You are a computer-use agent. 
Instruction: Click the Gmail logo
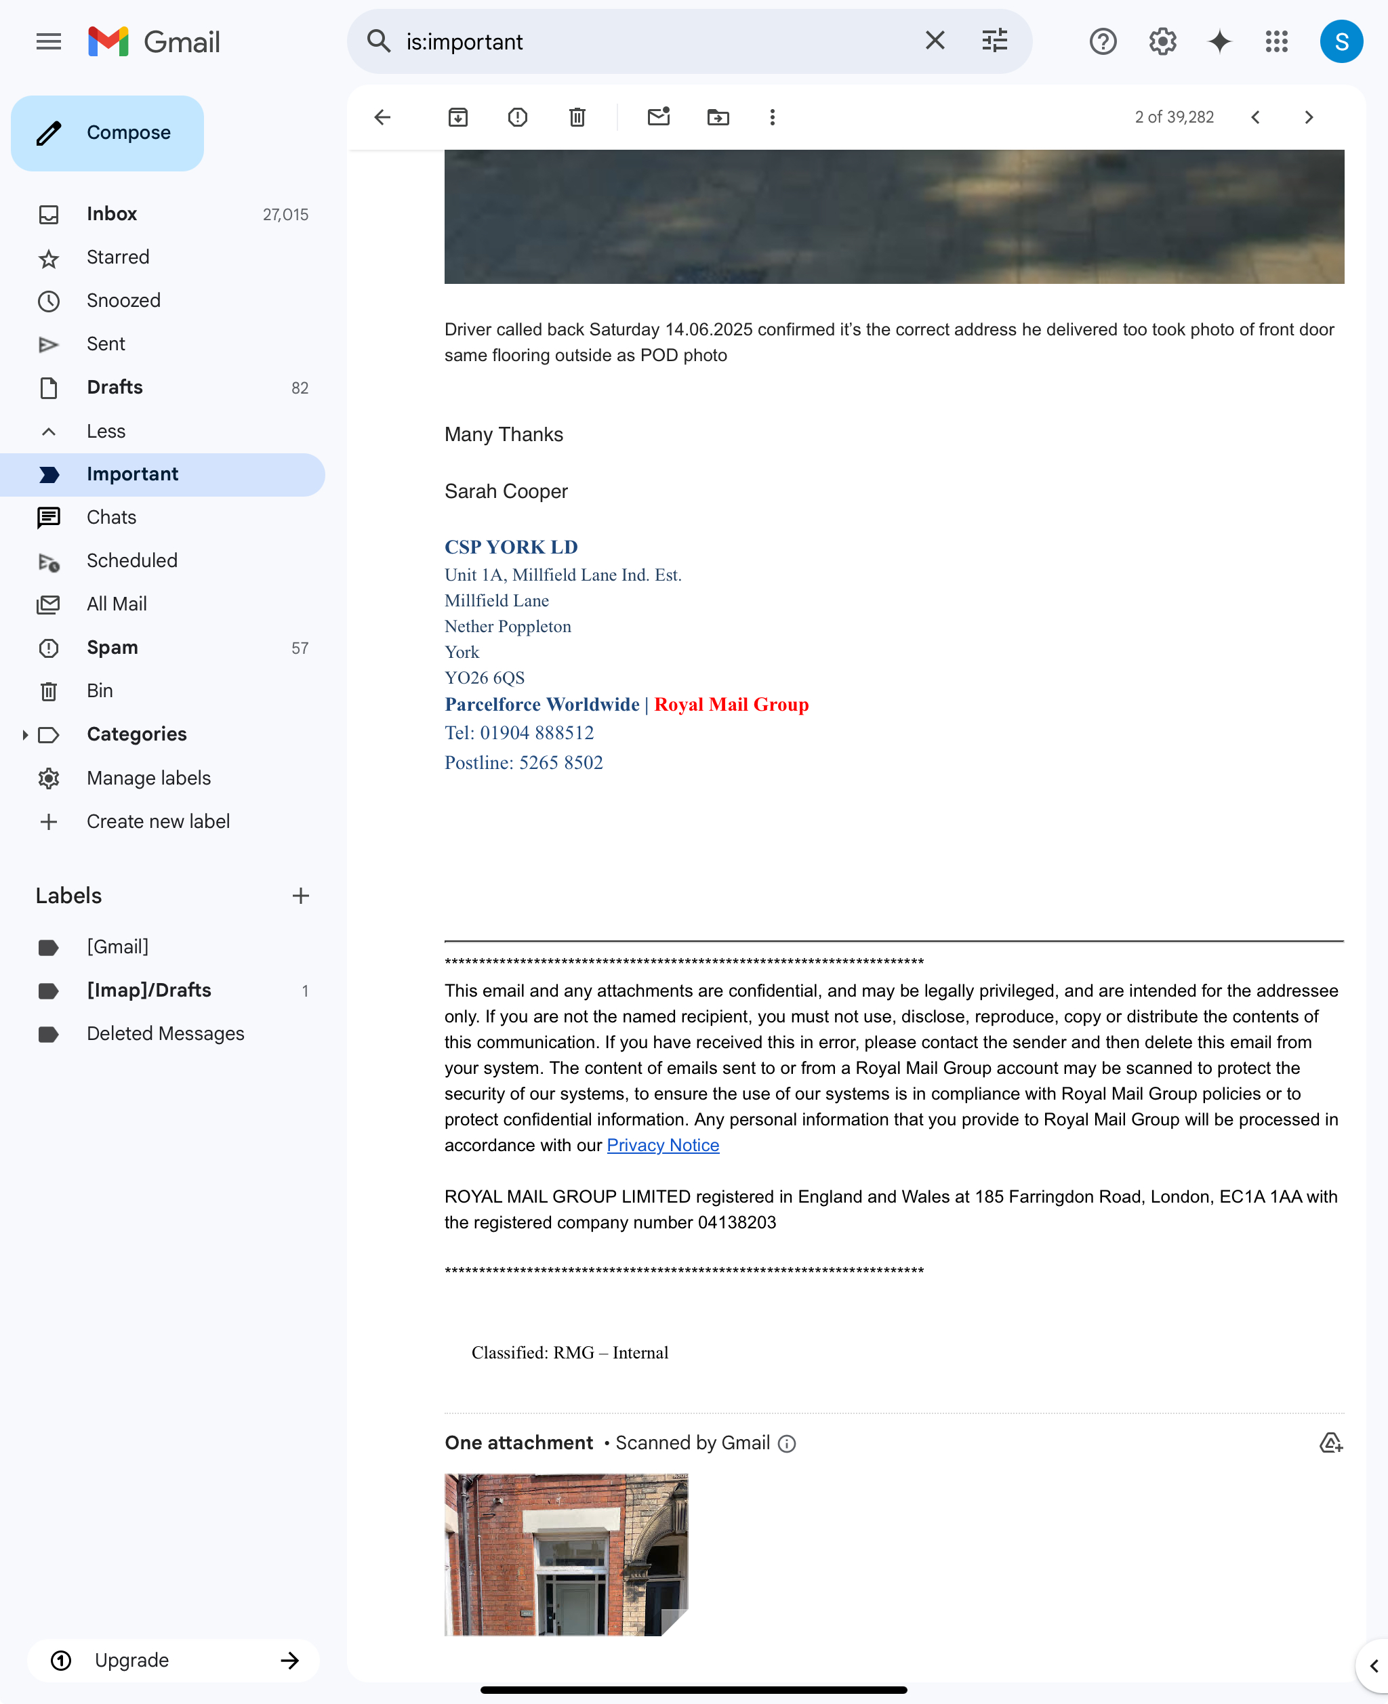click(155, 41)
